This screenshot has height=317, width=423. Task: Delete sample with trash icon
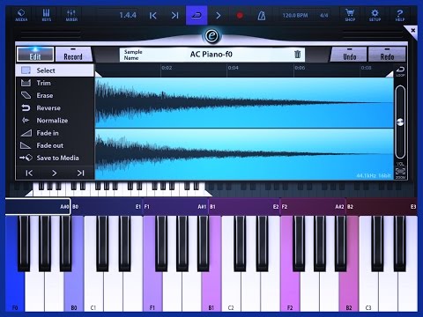coord(297,55)
